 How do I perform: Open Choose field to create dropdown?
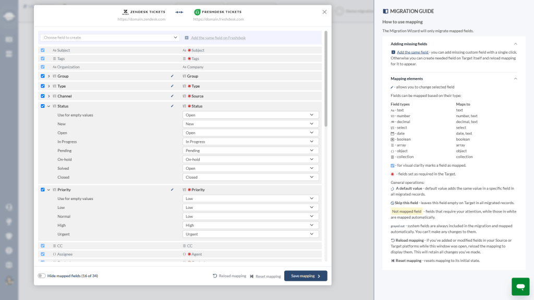(110, 37)
